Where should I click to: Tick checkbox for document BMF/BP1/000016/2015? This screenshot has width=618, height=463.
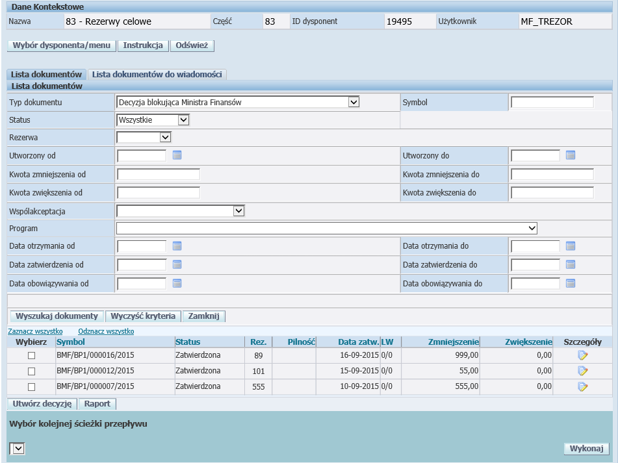(32, 355)
